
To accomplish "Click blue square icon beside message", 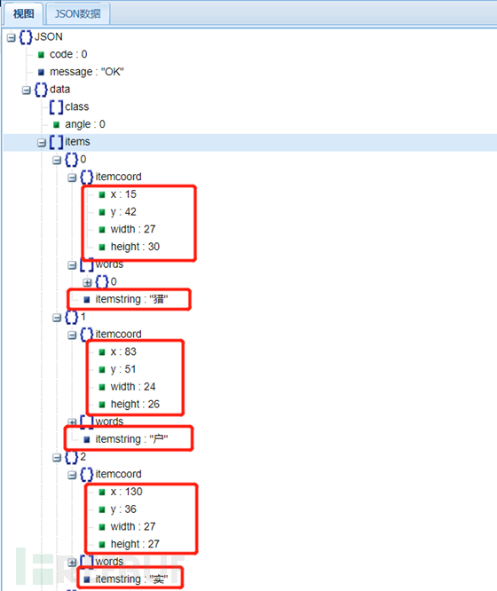I will click(x=42, y=72).
